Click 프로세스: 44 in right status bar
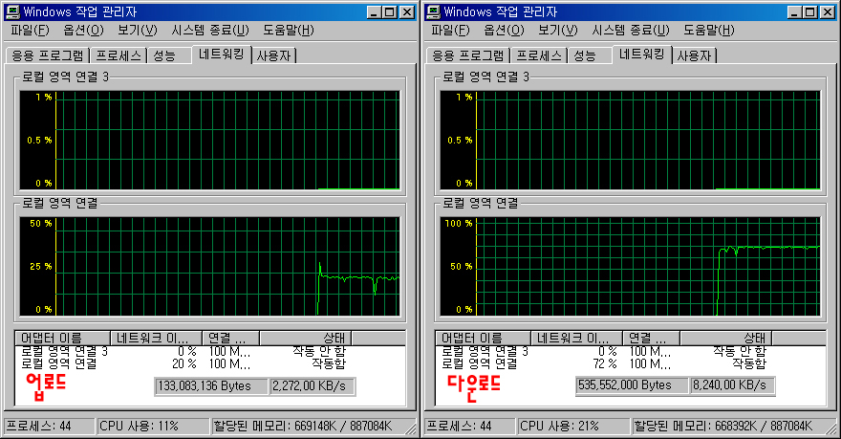The width and height of the screenshot is (841, 439). coord(470,427)
